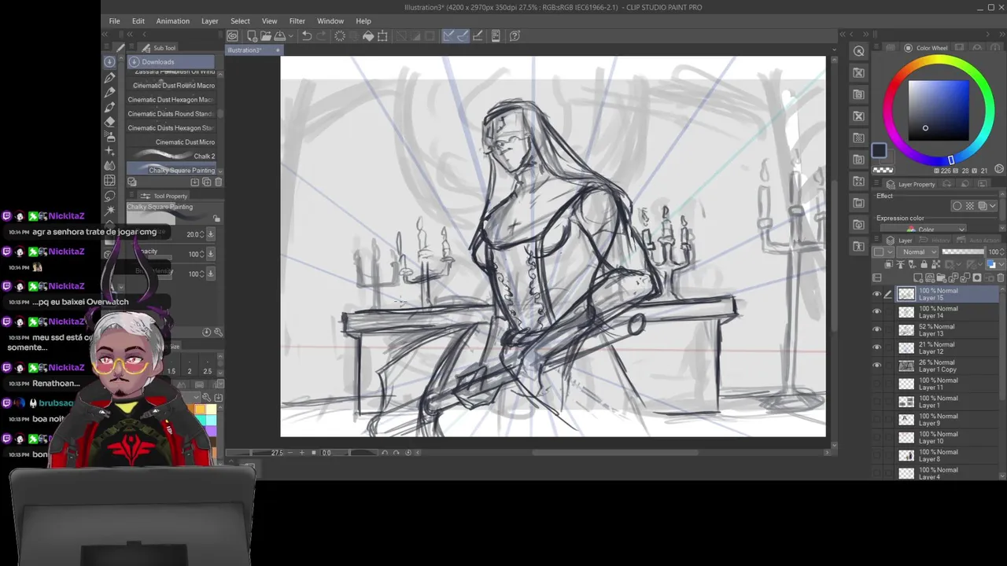The height and width of the screenshot is (566, 1007).
Task: Open the Layer menu
Action: click(209, 21)
